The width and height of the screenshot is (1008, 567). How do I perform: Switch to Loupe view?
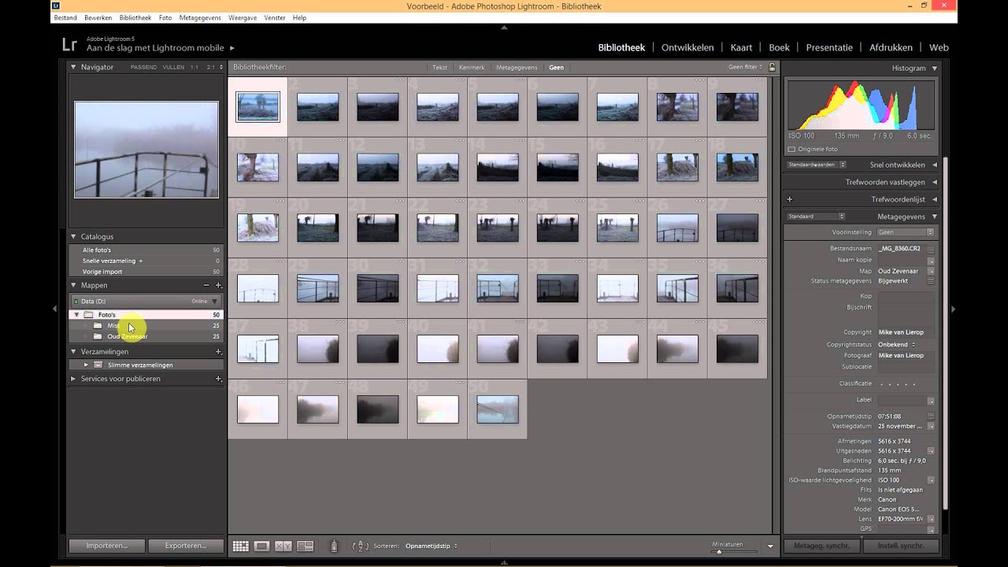click(x=261, y=546)
